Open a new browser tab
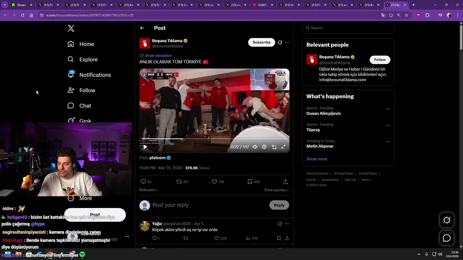The height and width of the screenshot is (260, 463). pyautogui.click(x=413, y=5)
